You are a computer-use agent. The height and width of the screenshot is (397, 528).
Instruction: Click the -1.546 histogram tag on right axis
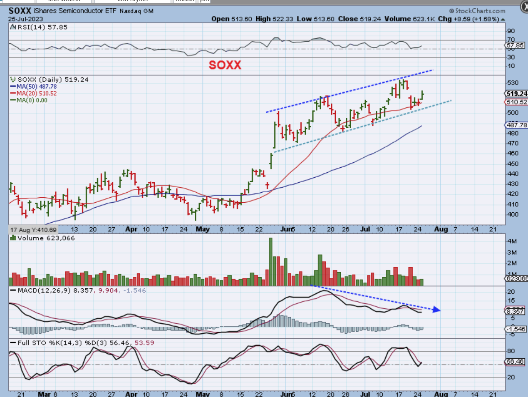tap(516, 329)
